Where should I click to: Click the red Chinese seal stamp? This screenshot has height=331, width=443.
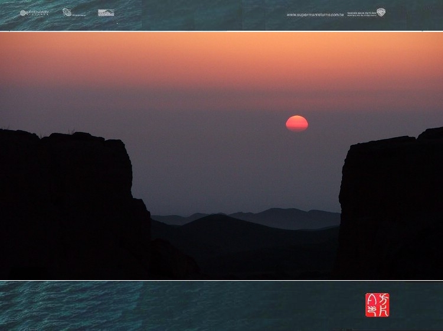pos(377,305)
